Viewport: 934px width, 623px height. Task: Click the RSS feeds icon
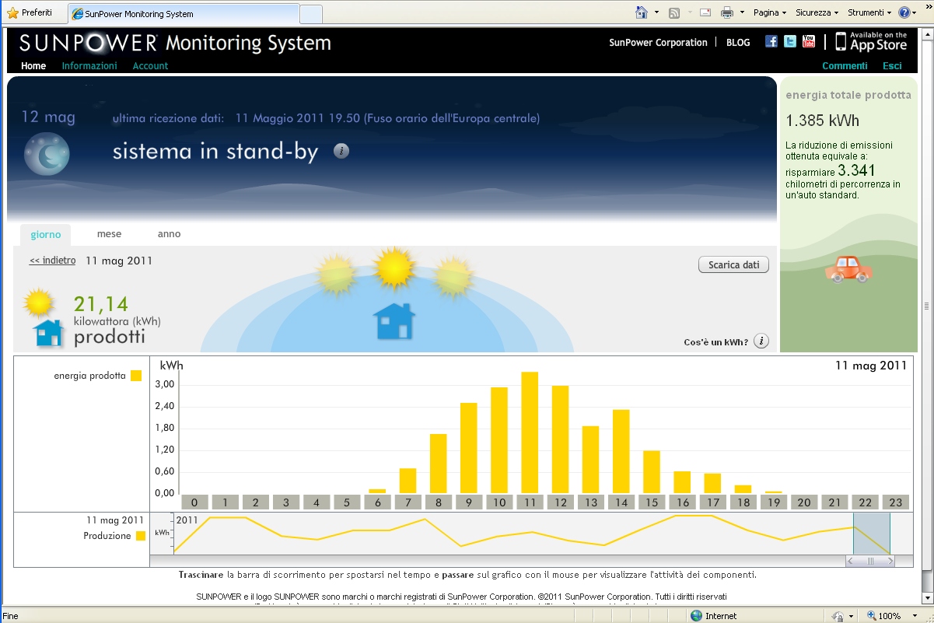(x=674, y=12)
